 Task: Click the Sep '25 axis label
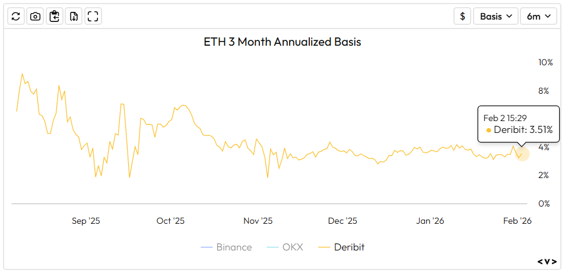(86, 221)
